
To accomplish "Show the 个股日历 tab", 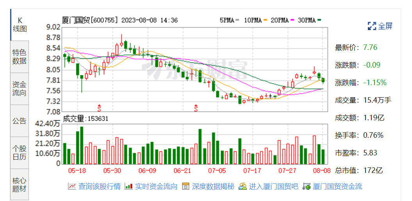I will click(19, 153).
